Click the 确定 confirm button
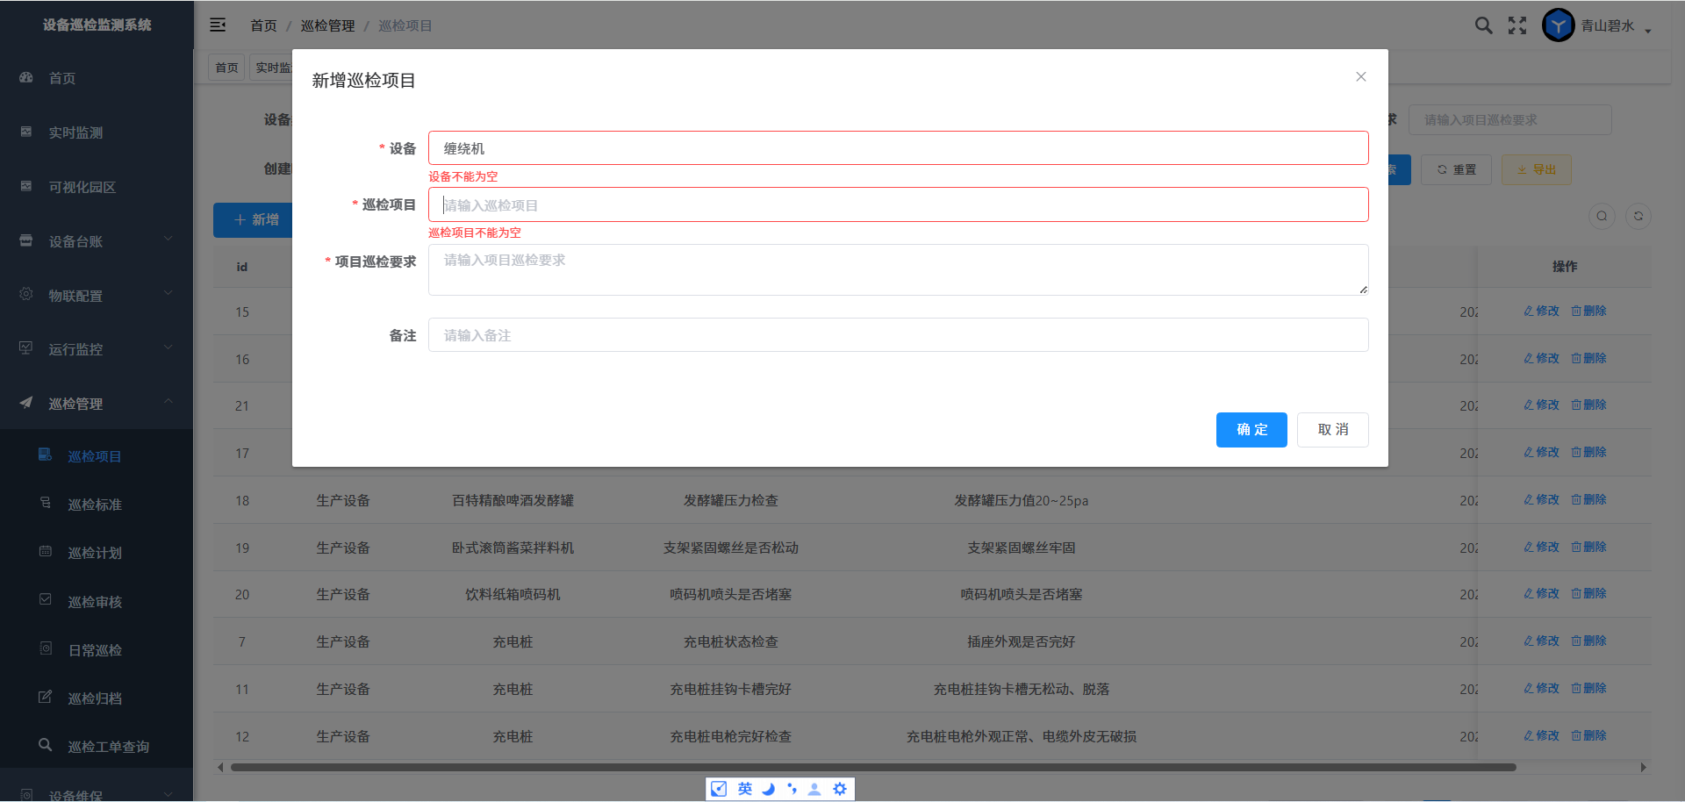Screen dimensions: 1685x802 (x=1251, y=430)
